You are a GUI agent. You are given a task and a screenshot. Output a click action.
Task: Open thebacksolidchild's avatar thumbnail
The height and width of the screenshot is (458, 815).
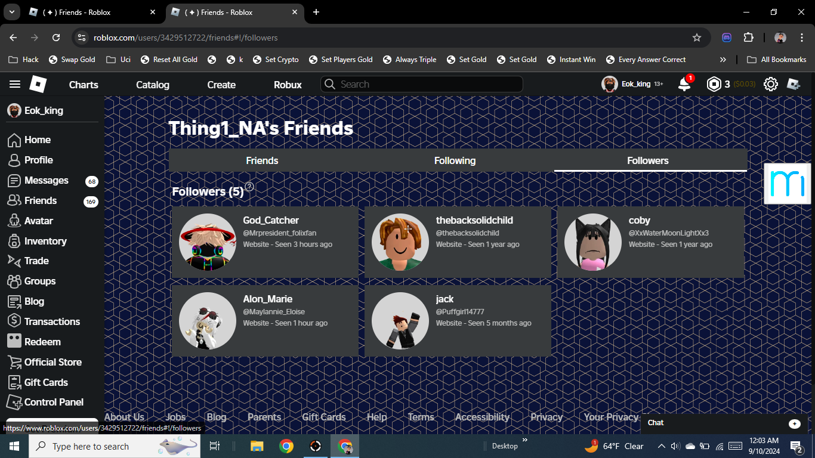tap(400, 242)
